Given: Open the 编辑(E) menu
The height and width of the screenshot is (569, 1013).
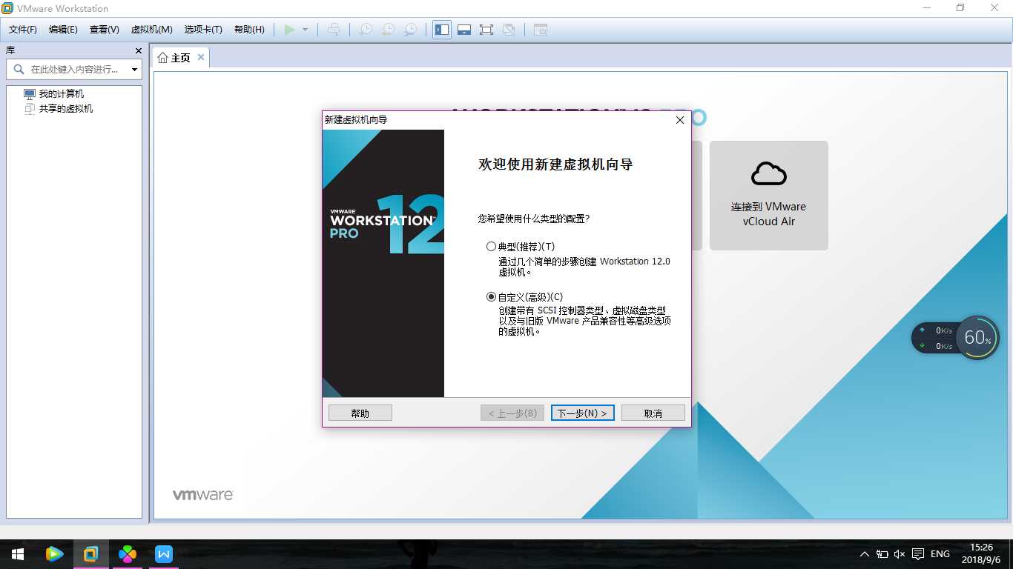Looking at the screenshot, I should [63, 30].
